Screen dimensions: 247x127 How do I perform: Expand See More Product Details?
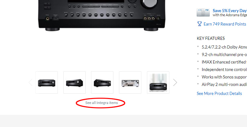click(219, 93)
